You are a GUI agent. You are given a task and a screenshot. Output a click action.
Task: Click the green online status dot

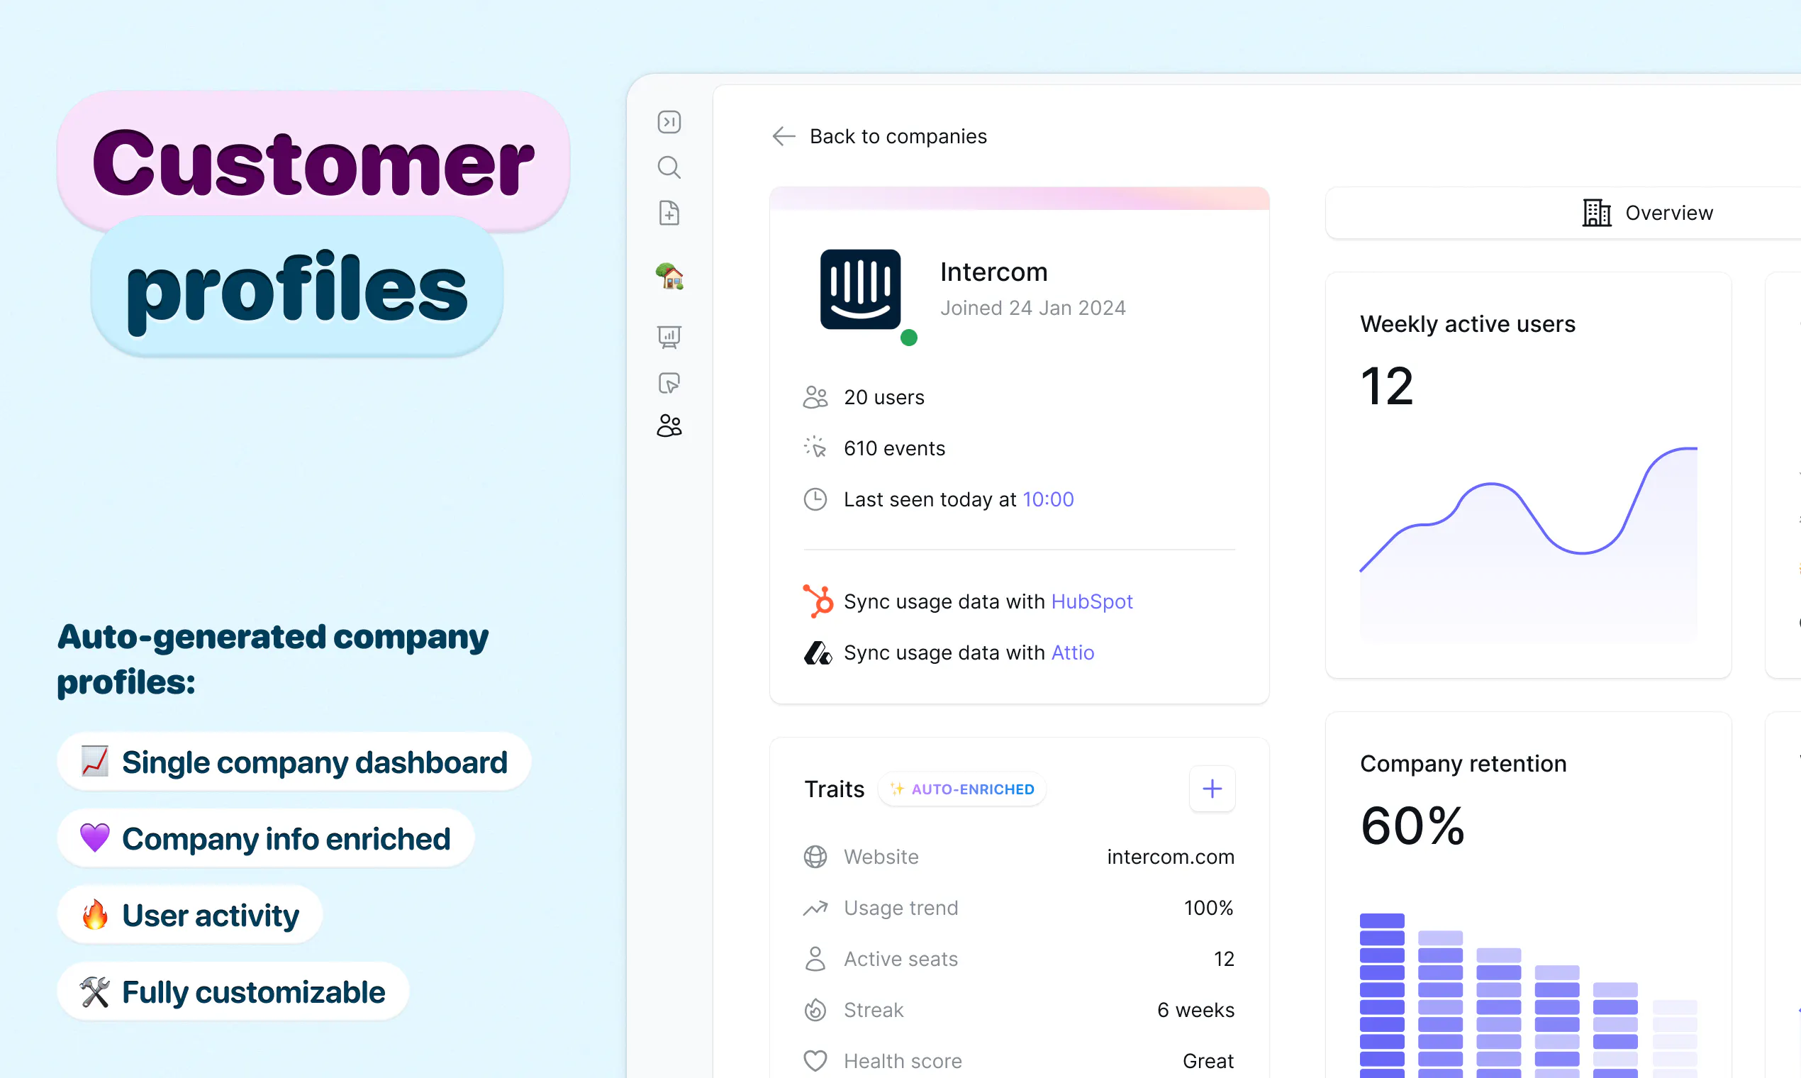coord(908,338)
